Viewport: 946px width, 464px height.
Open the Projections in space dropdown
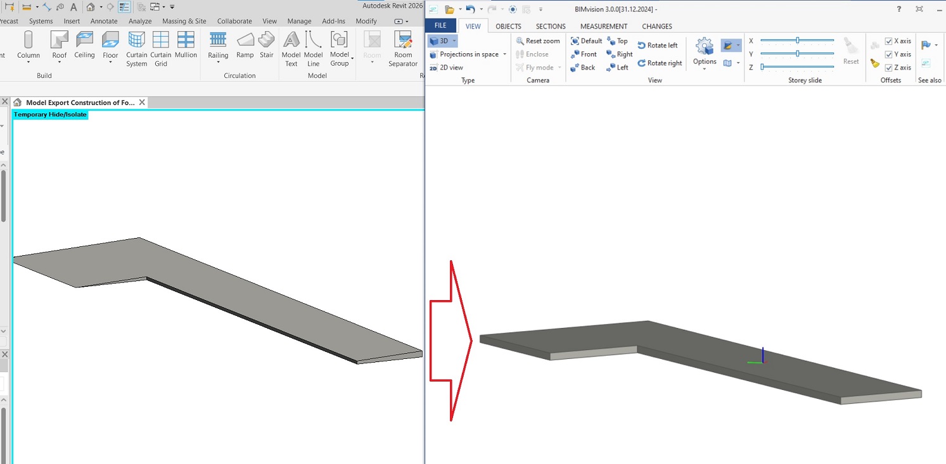[505, 54]
